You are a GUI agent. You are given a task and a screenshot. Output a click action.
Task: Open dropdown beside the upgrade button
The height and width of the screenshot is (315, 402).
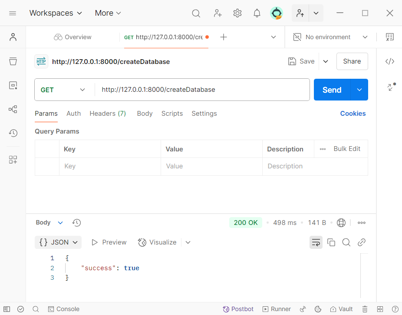click(316, 13)
